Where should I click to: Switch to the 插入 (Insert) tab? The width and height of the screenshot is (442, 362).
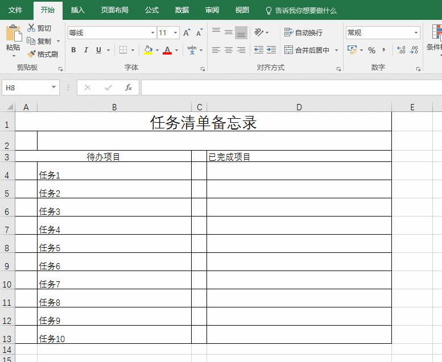point(78,10)
